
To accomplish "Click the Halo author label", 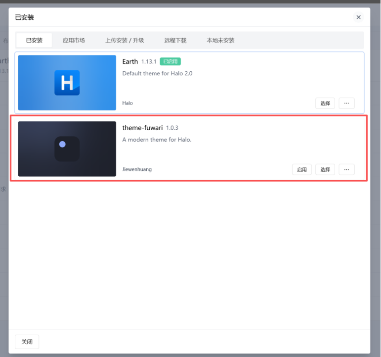I will (127, 103).
